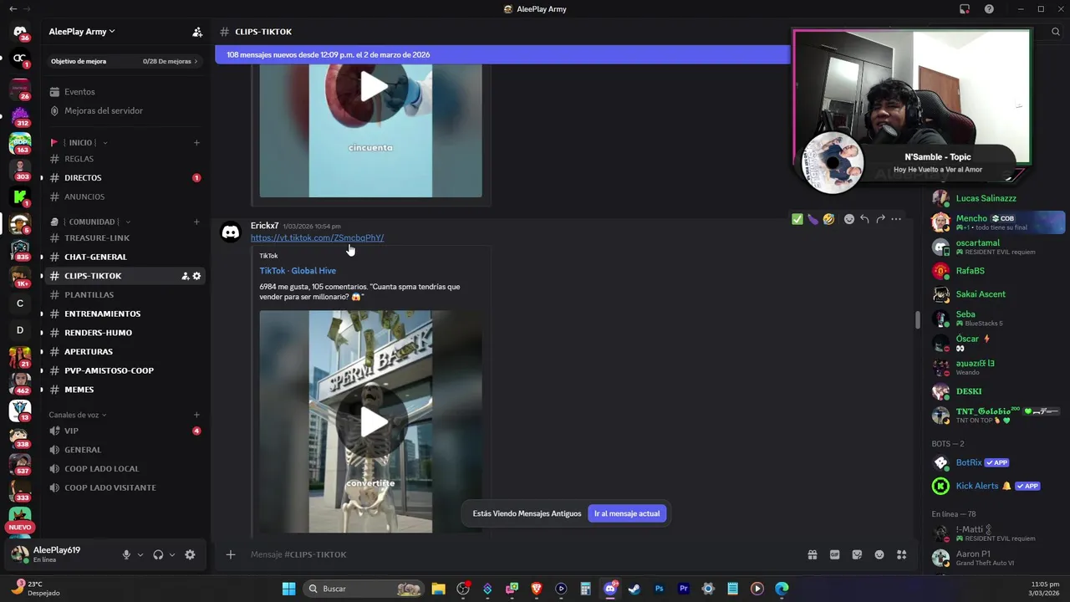Expand Objetivo de mejora progress
The height and width of the screenshot is (602, 1070).
pyautogui.click(x=125, y=61)
